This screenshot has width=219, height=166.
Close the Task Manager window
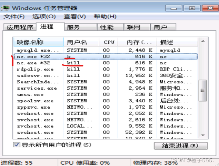pos(210,8)
